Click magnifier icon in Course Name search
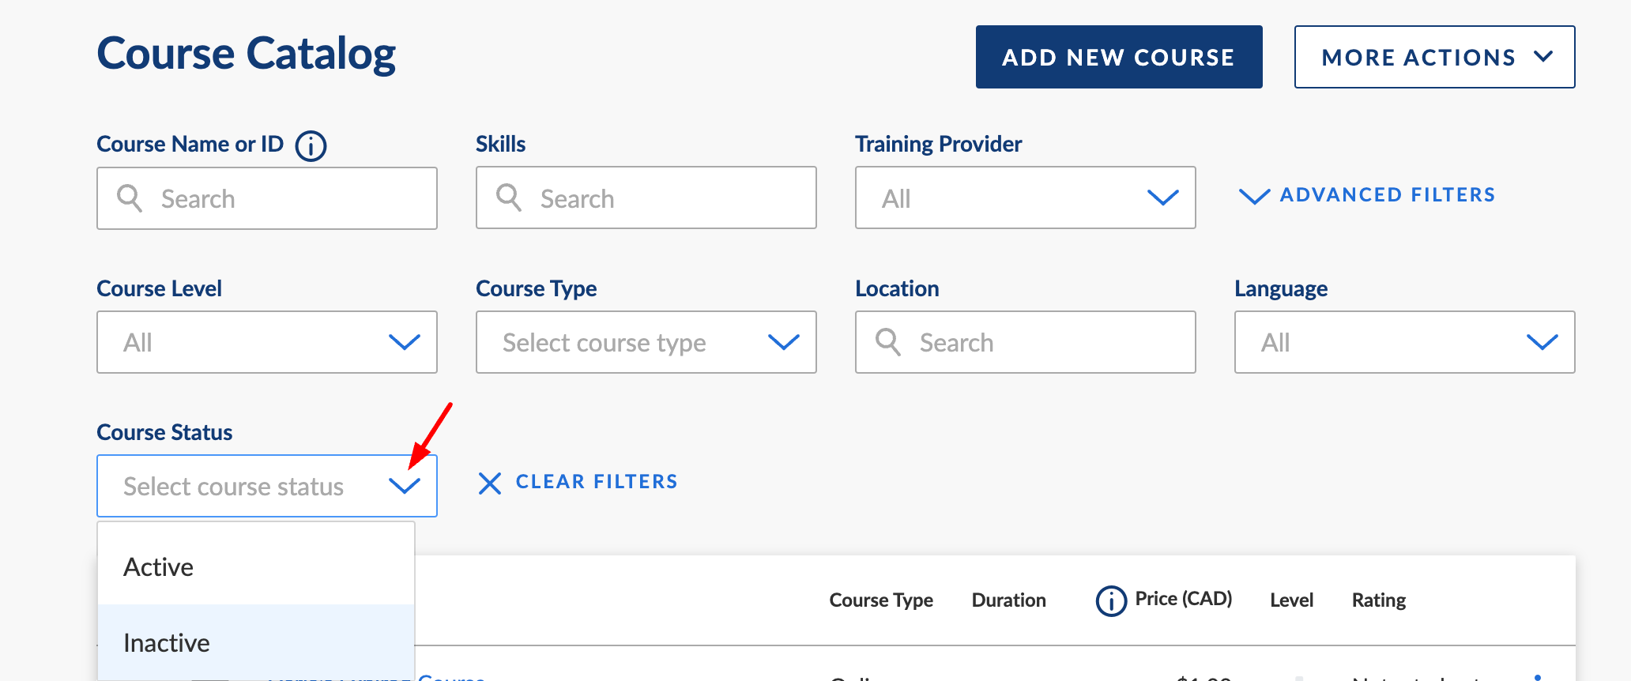Image resolution: width=1631 pixels, height=681 pixels. click(x=130, y=198)
